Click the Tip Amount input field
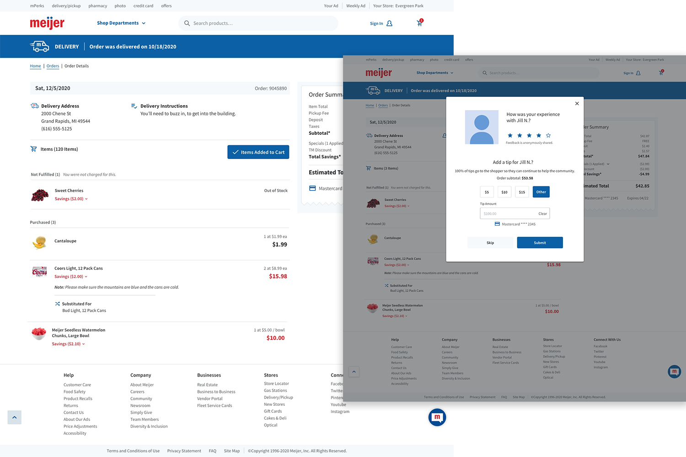This screenshot has height=457, width=686. 515,213
